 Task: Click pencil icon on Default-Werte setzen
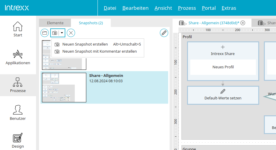[223, 91]
